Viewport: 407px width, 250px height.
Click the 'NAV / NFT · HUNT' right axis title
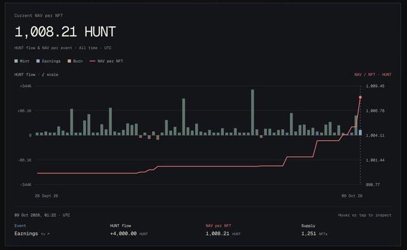(373, 74)
